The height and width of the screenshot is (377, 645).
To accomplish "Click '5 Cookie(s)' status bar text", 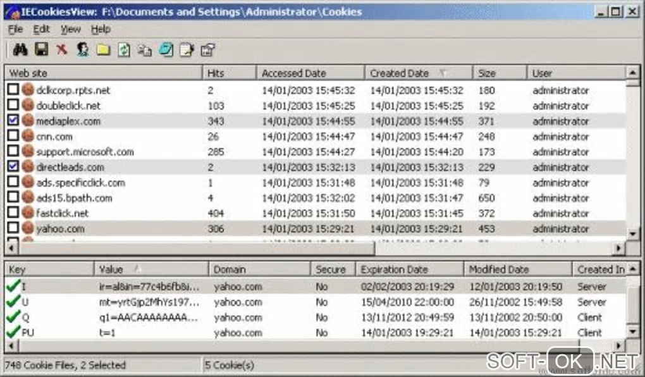I will (230, 365).
